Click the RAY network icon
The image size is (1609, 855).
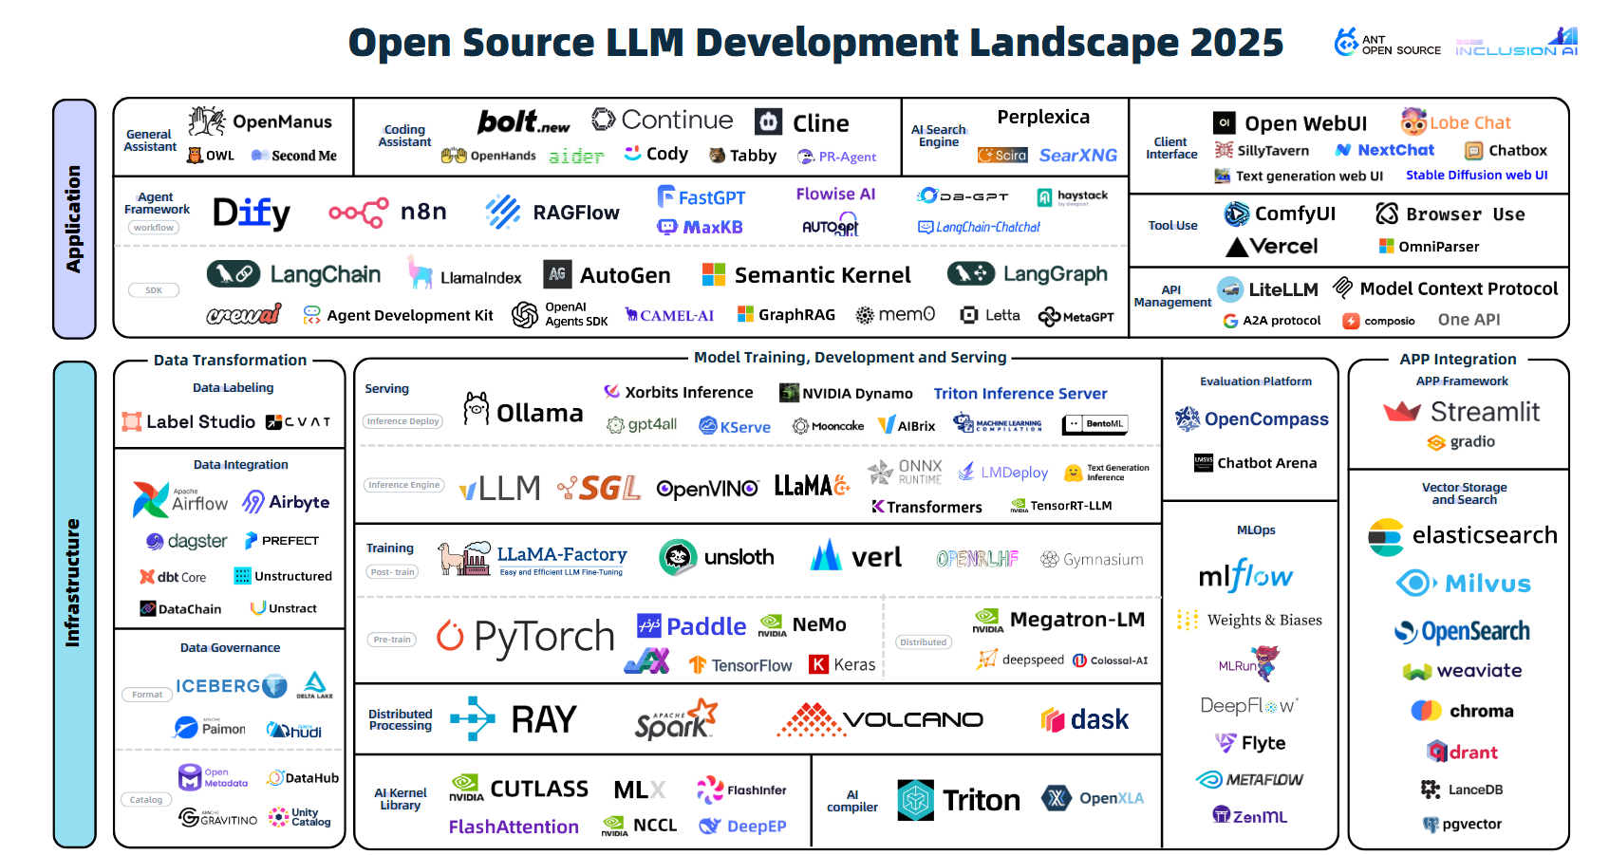[473, 719]
